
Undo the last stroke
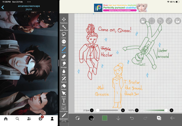coord(132,118)
